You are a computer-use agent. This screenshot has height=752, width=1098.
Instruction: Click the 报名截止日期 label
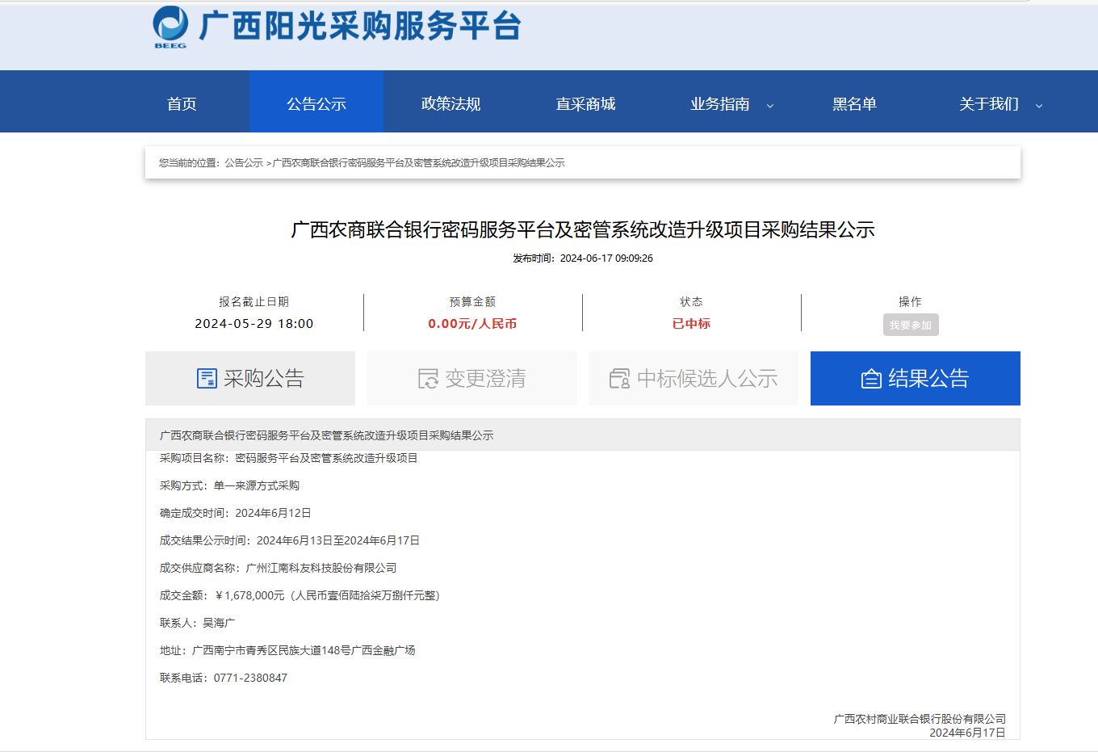[254, 301]
